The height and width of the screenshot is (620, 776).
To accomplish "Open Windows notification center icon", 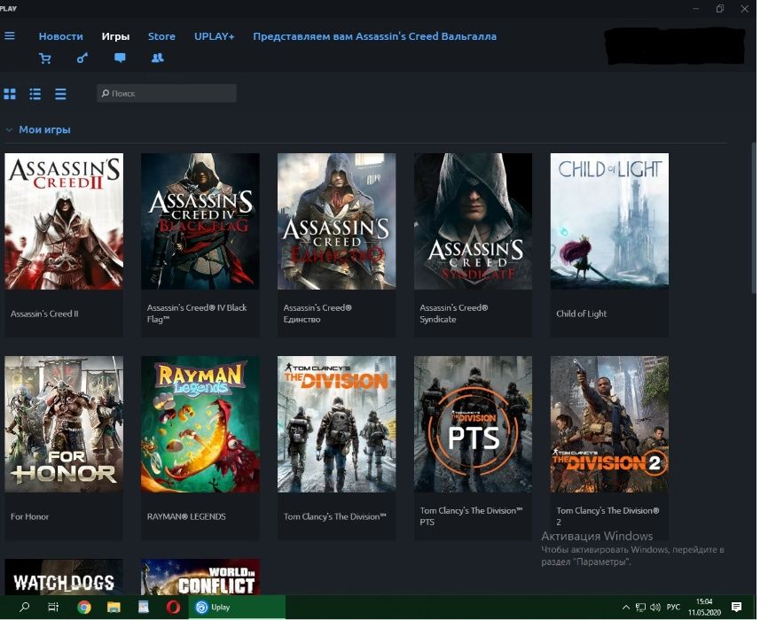I will click(x=736, y=607).
